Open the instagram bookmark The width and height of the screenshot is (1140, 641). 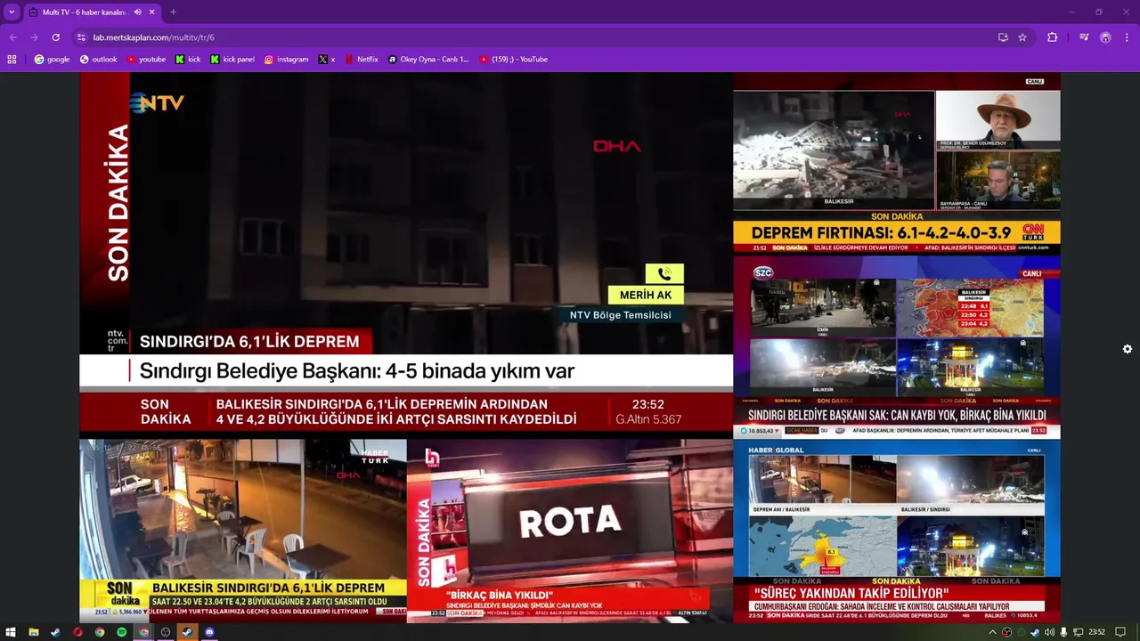(286, 60)
